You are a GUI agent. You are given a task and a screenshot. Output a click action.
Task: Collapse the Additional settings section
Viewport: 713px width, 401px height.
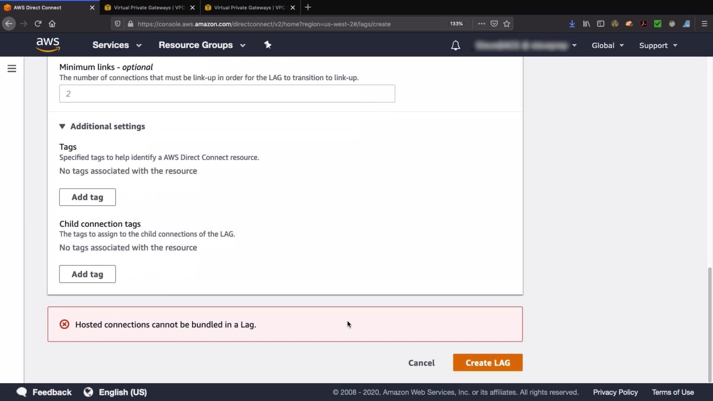coord(62,126)
